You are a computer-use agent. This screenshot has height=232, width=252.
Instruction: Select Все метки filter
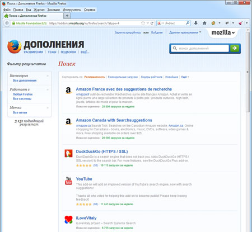[20, 112]
